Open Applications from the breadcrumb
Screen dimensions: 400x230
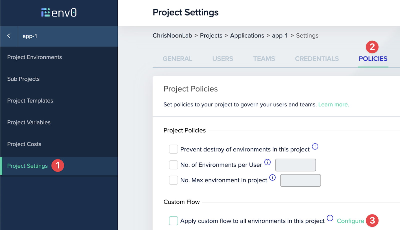coord(247,35)
